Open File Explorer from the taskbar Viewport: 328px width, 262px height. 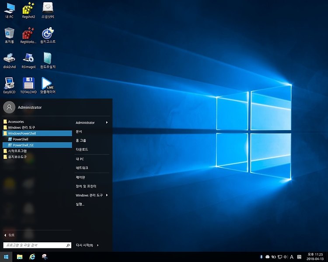(20, 257)
